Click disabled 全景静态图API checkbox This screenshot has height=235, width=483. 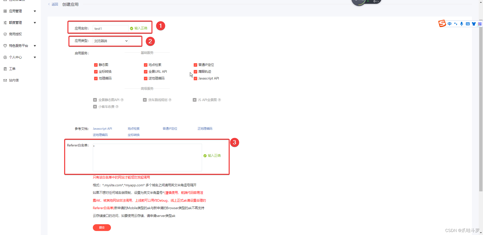click(95, 100)
